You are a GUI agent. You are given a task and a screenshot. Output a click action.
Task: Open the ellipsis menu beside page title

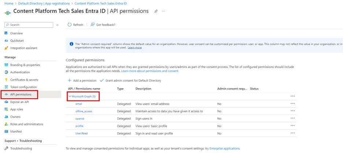pyautogui.click(x=163, y=11)
